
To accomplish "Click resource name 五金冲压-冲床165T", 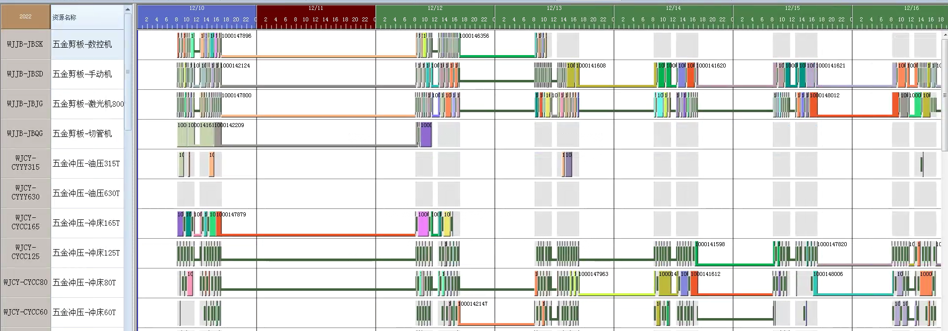I will 86,223.
